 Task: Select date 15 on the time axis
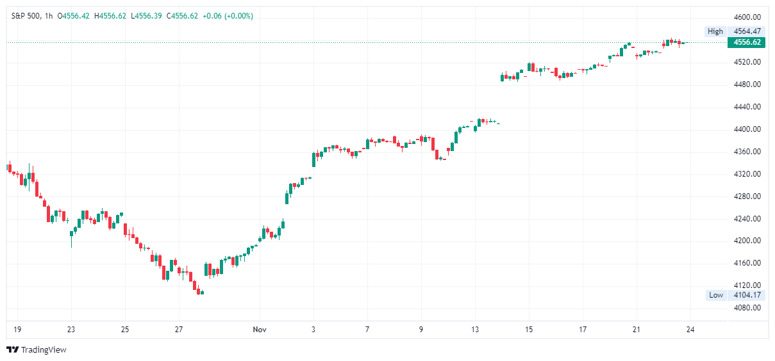pos(528,330)
